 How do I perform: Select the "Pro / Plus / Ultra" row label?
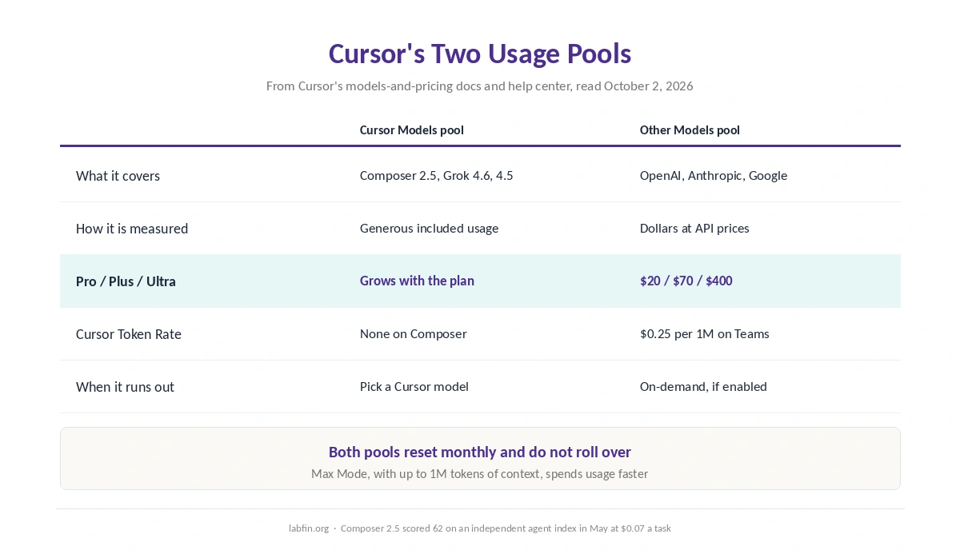[x=126, y=281]
